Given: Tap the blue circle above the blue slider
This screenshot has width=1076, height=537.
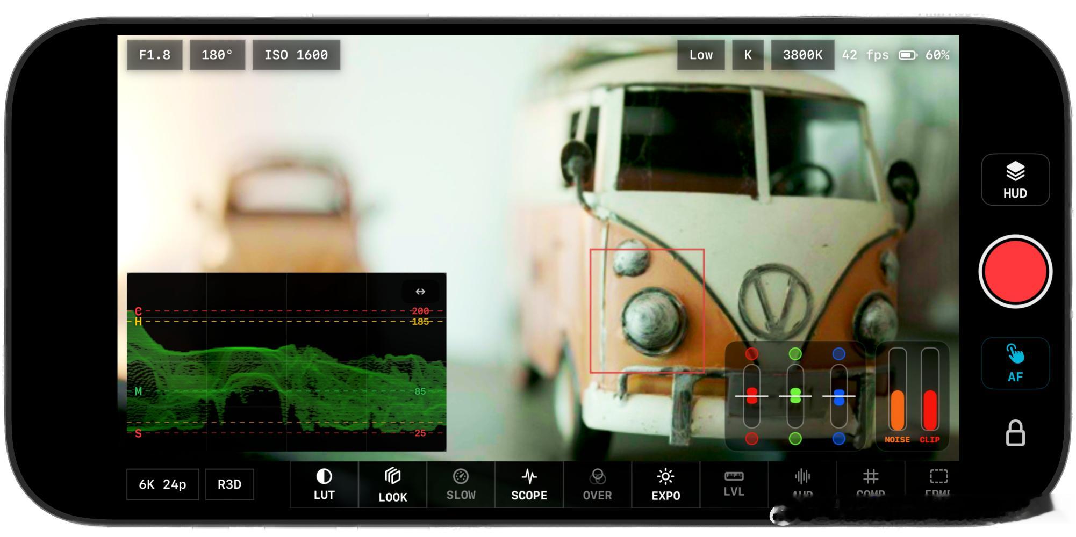Looking at the screenshot, I should coord(839,354).
